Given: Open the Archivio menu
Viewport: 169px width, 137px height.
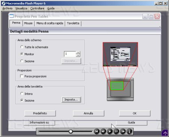Looking at the screenshot, I should tap(8, 8).
